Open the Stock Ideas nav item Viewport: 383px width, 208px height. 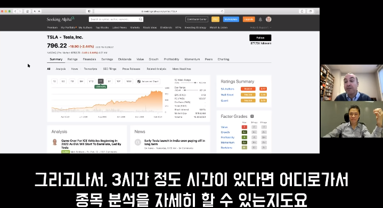click(150, 28)
